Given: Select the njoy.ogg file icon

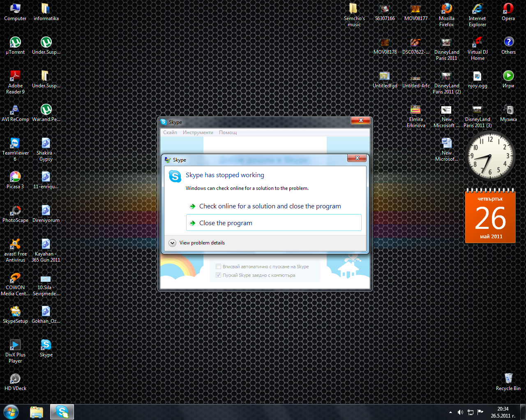Looking at the screenshot, I should click(478, 80).
